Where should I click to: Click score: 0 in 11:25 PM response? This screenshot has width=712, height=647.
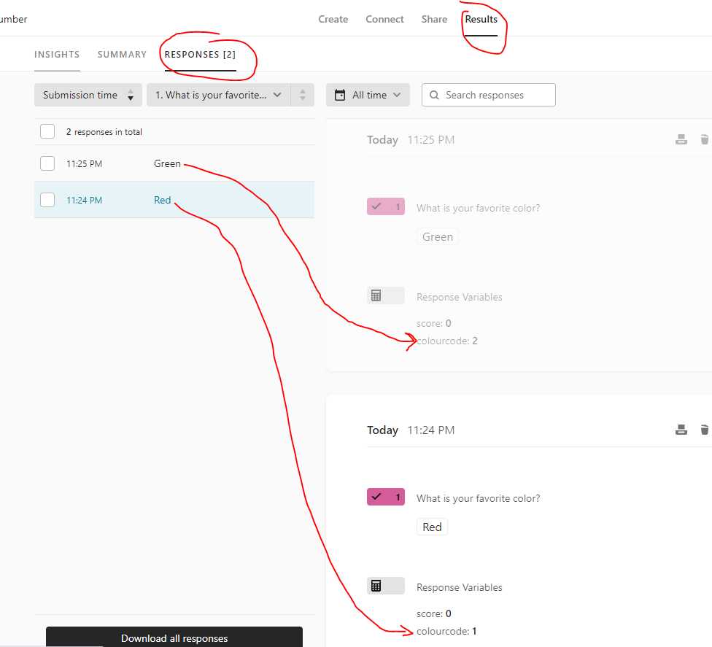coord(433,323)
